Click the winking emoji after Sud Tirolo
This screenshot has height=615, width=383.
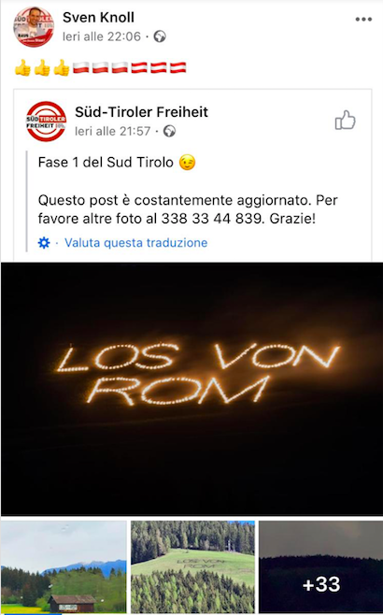click(187, 163)
